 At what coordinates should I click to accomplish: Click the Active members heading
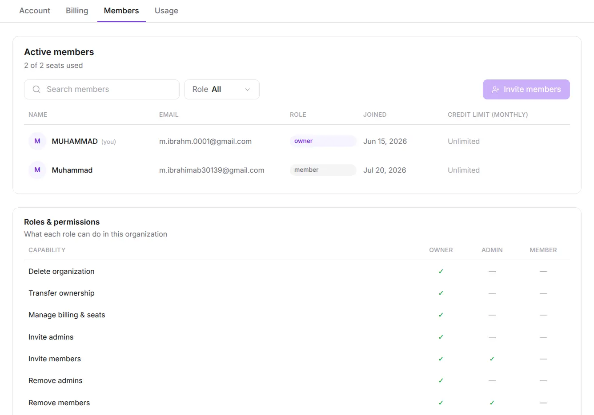pos(59,52)
